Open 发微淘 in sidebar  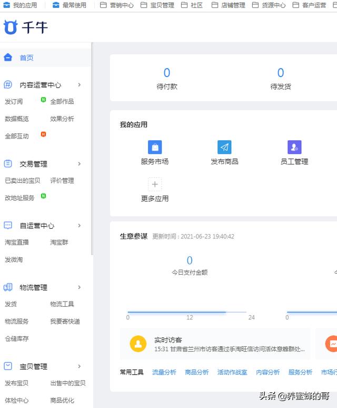(14, 260)
